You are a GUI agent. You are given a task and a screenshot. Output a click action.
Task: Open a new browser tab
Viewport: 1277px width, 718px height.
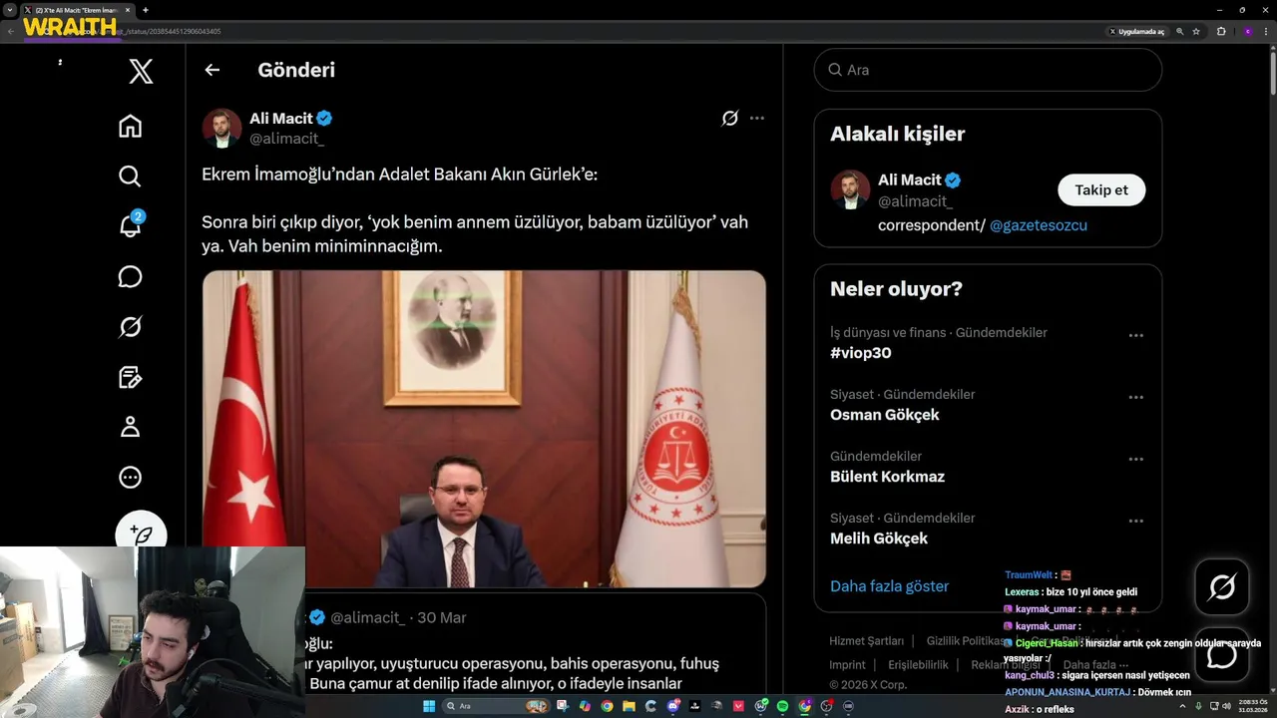[146, 10]
